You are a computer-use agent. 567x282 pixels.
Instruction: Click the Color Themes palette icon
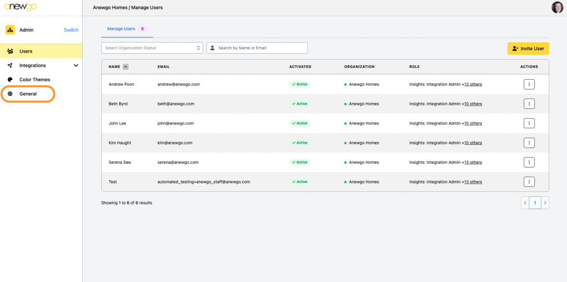10,80
